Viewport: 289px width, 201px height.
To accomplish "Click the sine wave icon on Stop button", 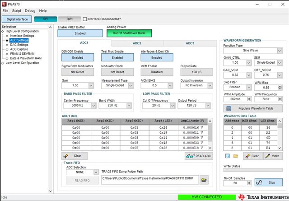I will (x=259, y=182).
